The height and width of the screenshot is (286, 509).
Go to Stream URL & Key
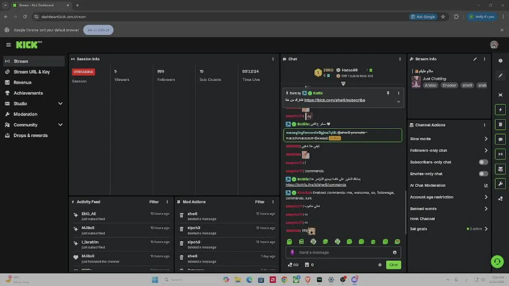click(33, 72)
